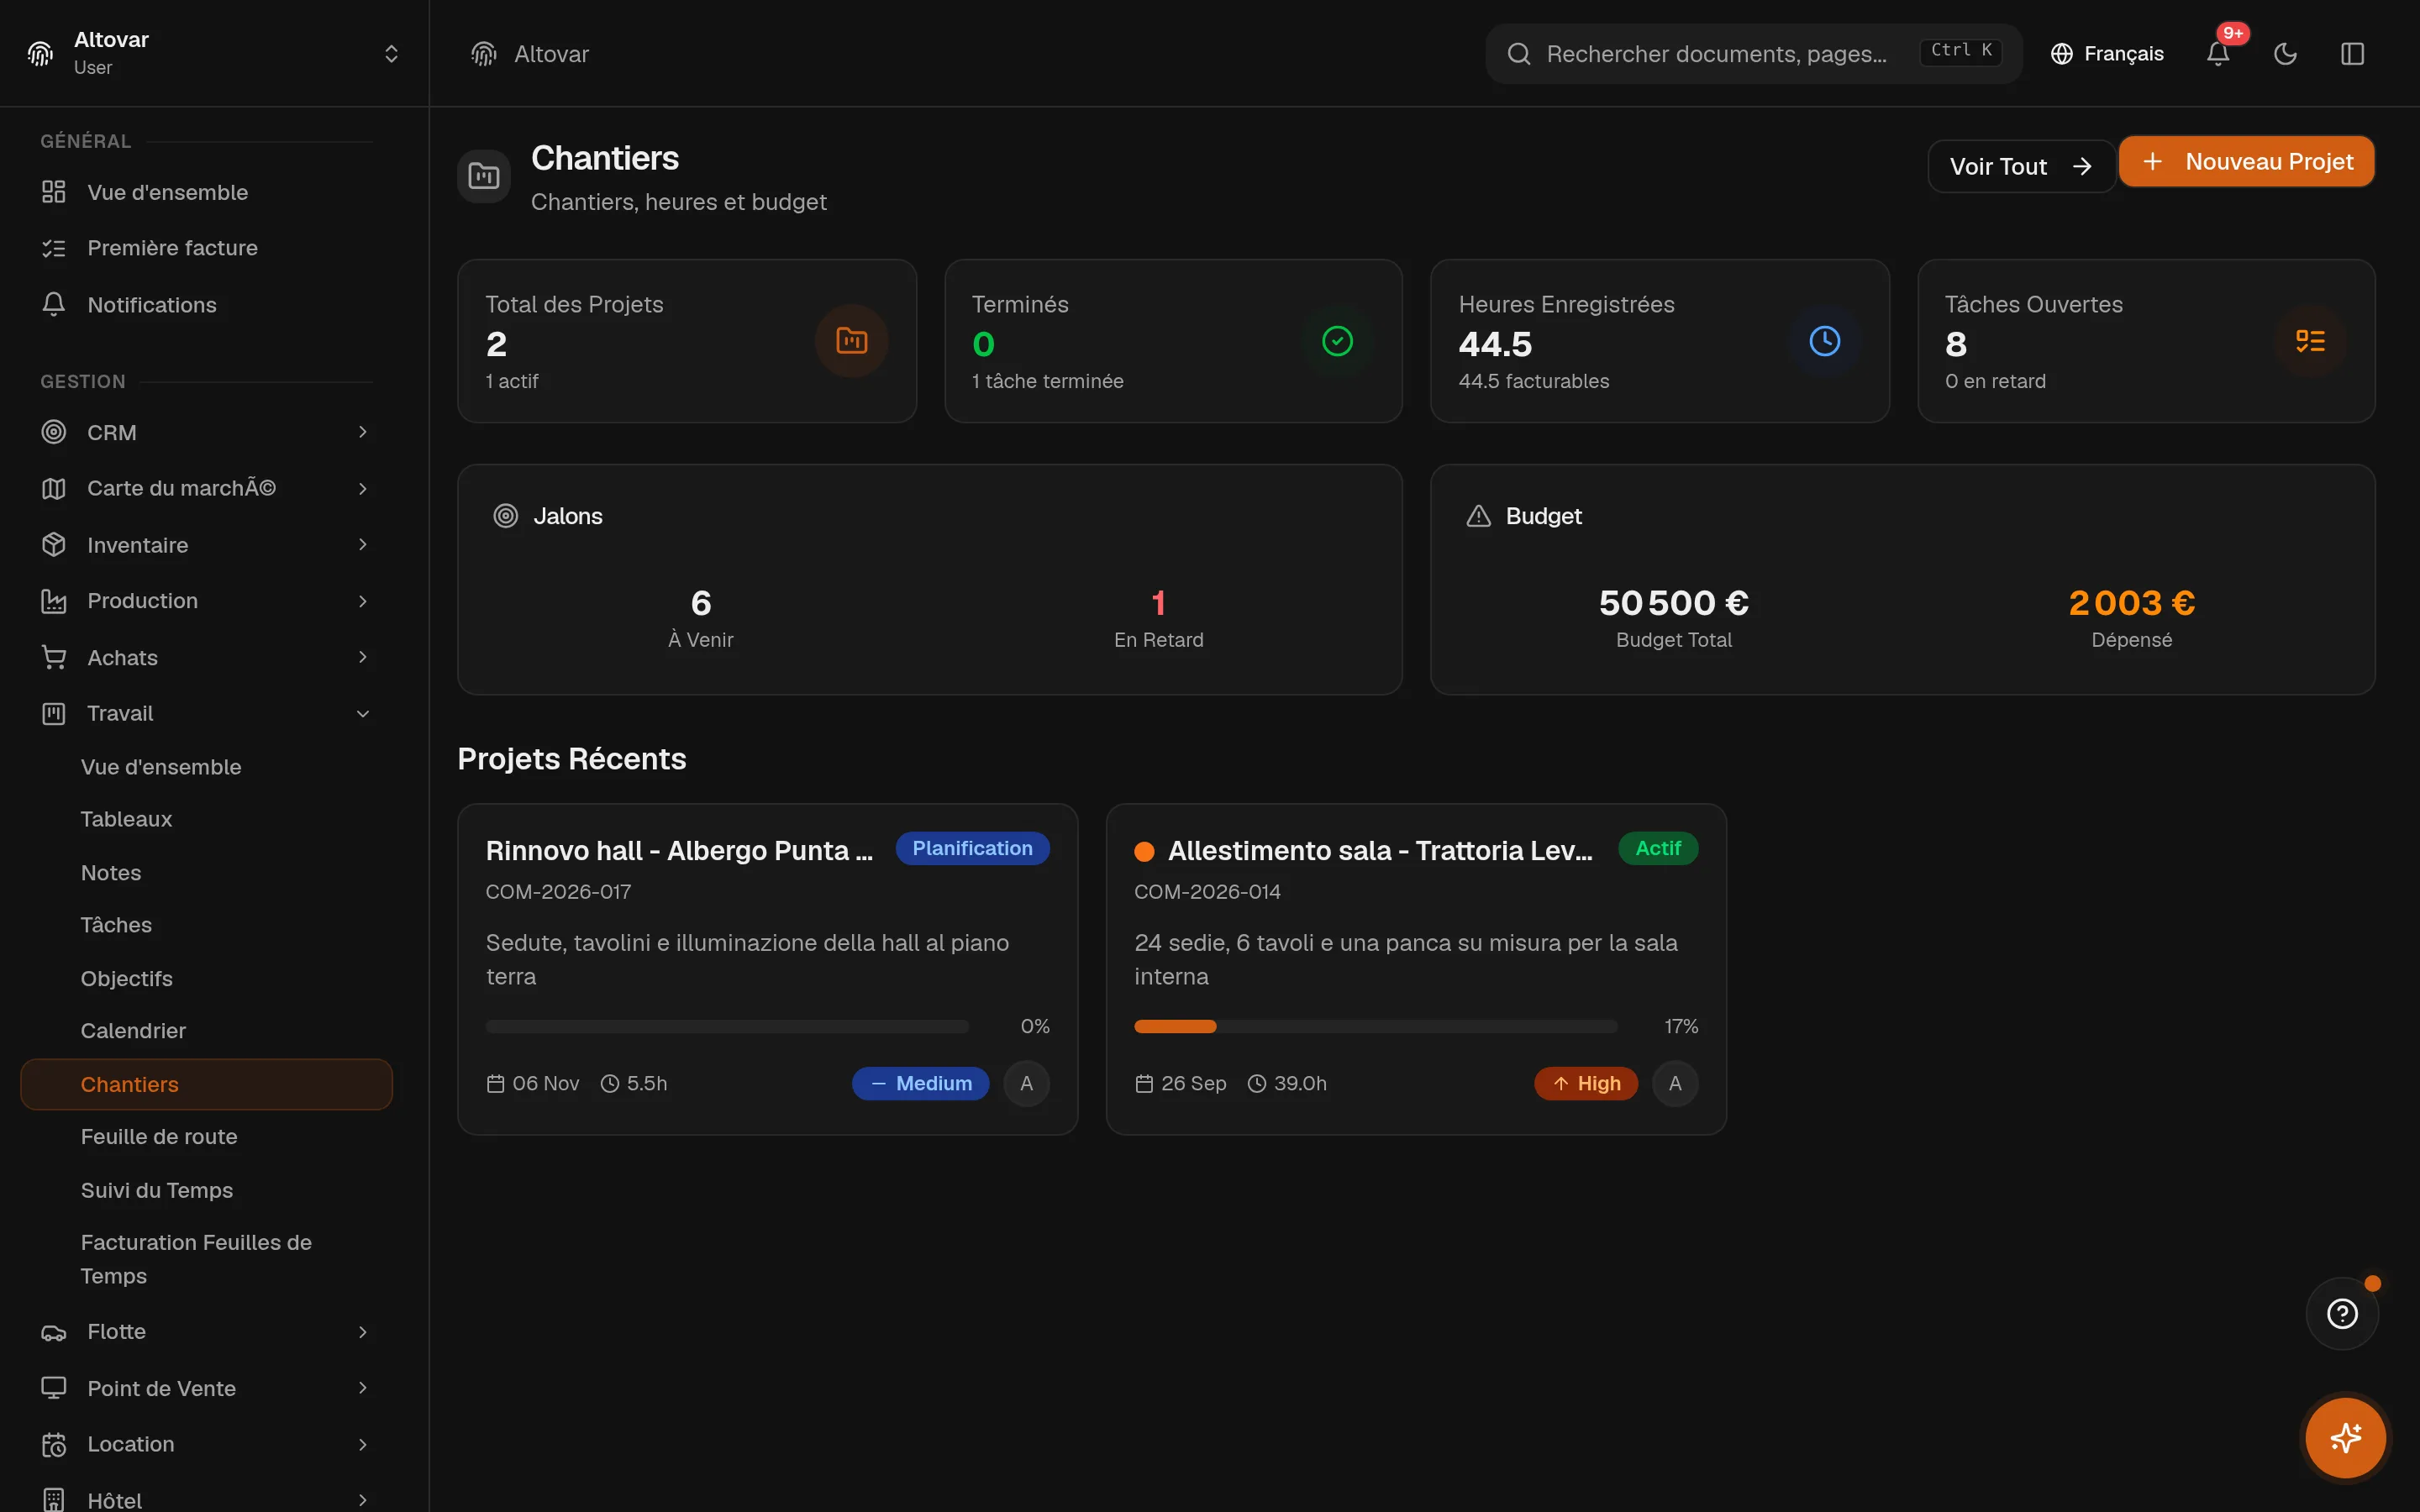This screenshot has height=1512, width=2420.
Task: Open the Rinnovo hall project card title
Action: (679, 851)
